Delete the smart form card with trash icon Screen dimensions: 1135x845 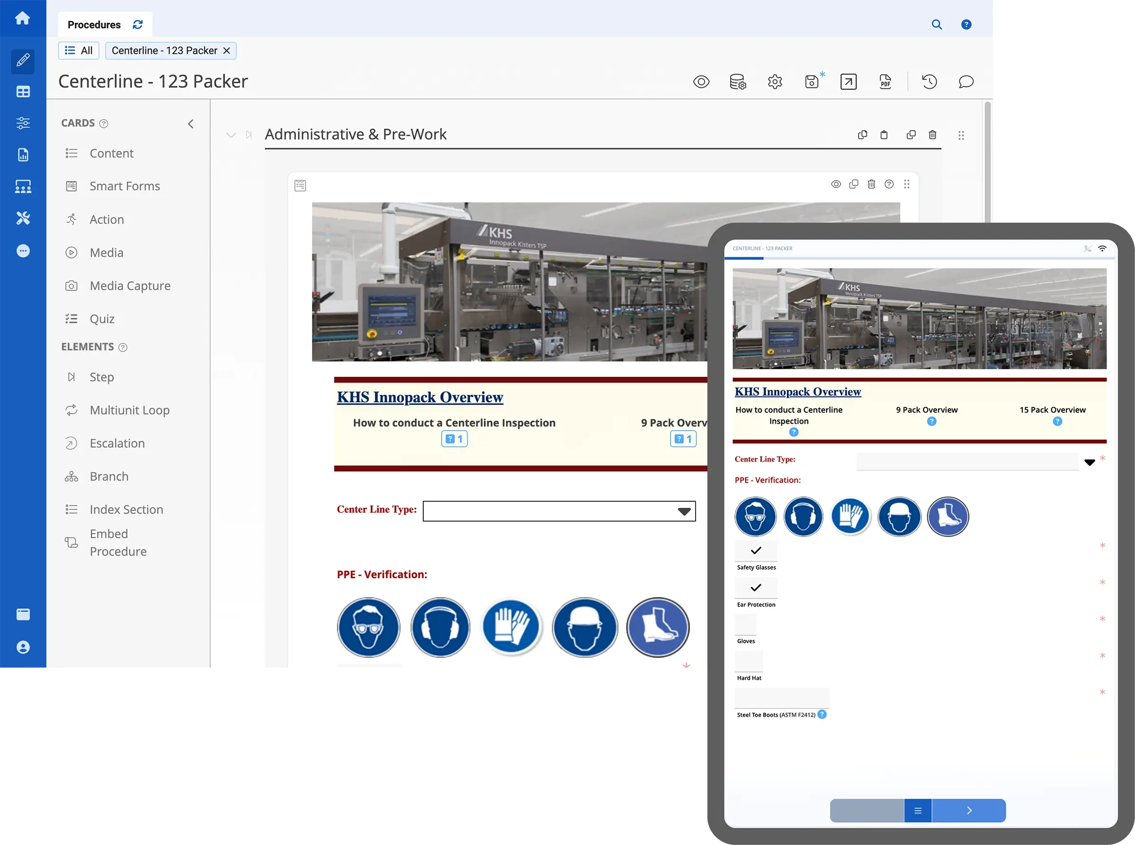click(871, 184)
